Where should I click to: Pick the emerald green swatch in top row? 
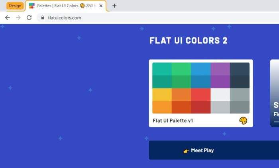pyautogui.click(x=181, y=69)
